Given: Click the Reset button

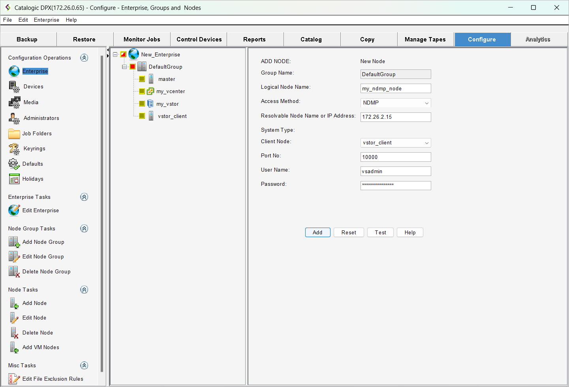Looking at the screenshot, I should [349, 232].
